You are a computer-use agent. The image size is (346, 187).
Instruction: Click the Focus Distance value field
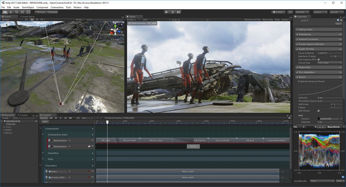pos(330,53)
